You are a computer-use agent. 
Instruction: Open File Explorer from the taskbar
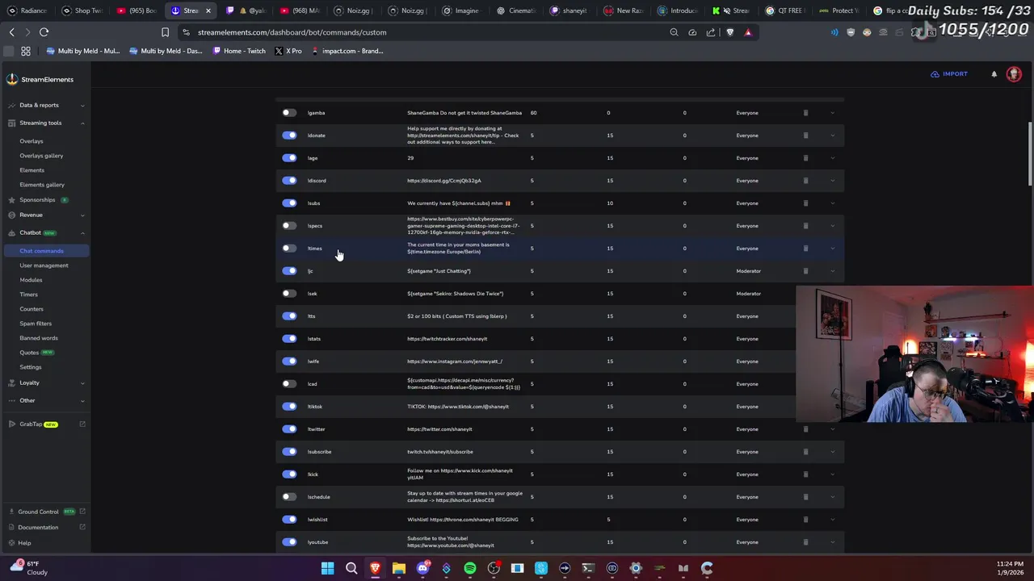(399, 568)
